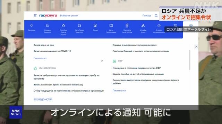222x124 pixels.
Task: Open Справка о выплаченных суммах и вкладах
Action: [x=135, y=45]
